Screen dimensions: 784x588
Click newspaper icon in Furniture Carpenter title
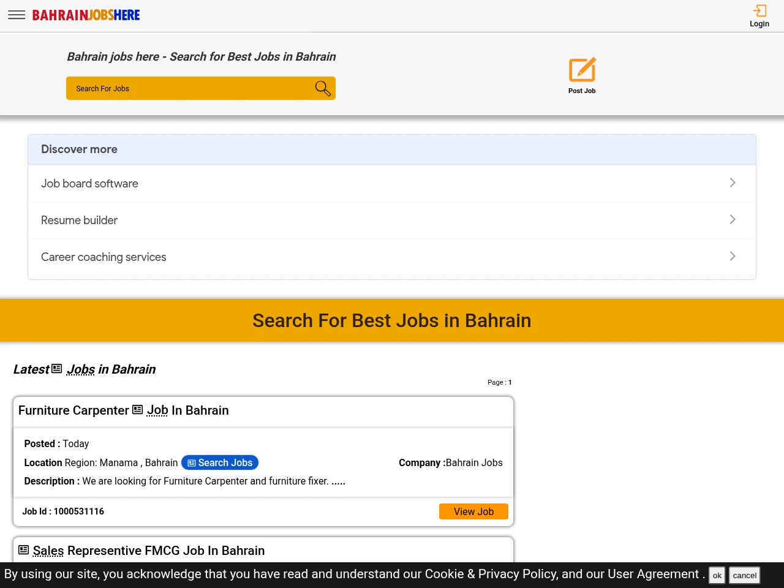pos(138,410)
